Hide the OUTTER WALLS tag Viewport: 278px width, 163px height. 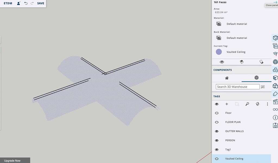[x=217, y=131]
